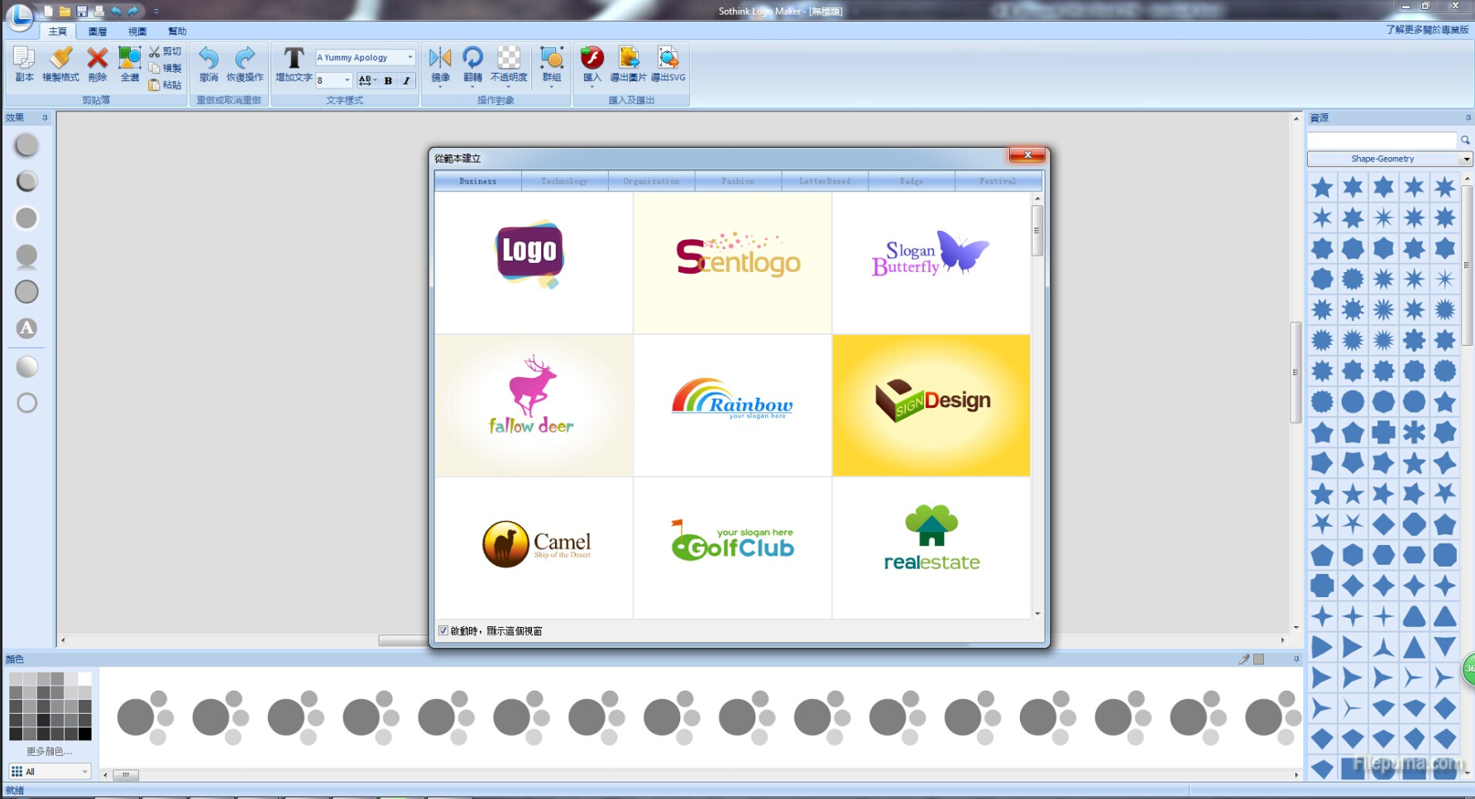Open the Layer (圖層) ribbon tab
Image resolution: width=1475 pixels, height=799 pixels.
pos(98,31)
